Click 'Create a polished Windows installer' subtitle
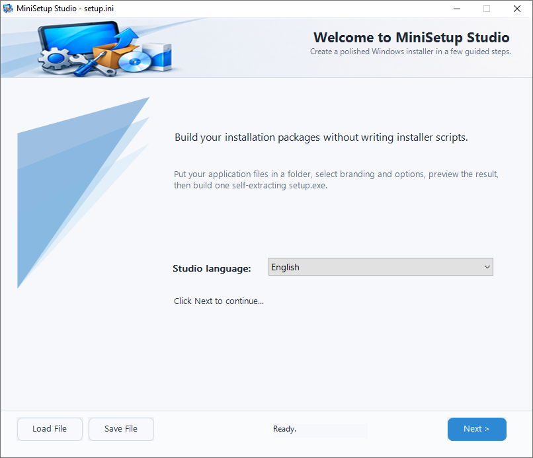Viewport: 533px width, 458px height. [x=410, y=52]
